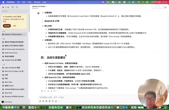Open the File menu
The width and height of the screenshot is (169, 110).
(18, 2)
